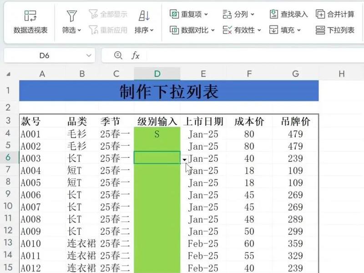Click cell D4 containing S
The height and width of the screenshot is (273, 364).
(x=157, y=134)
